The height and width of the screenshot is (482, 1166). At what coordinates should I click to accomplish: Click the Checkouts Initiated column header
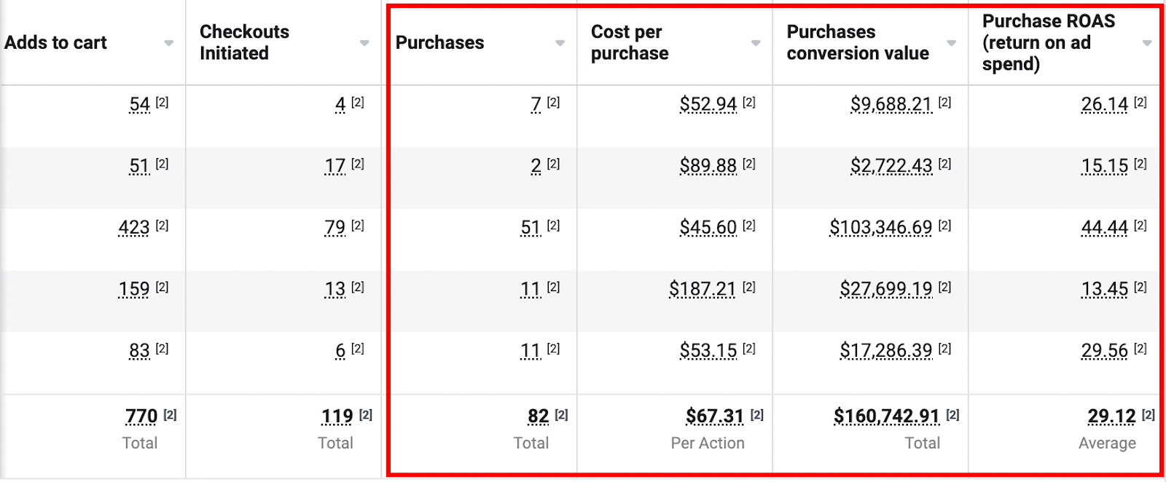tap(244, 43)
